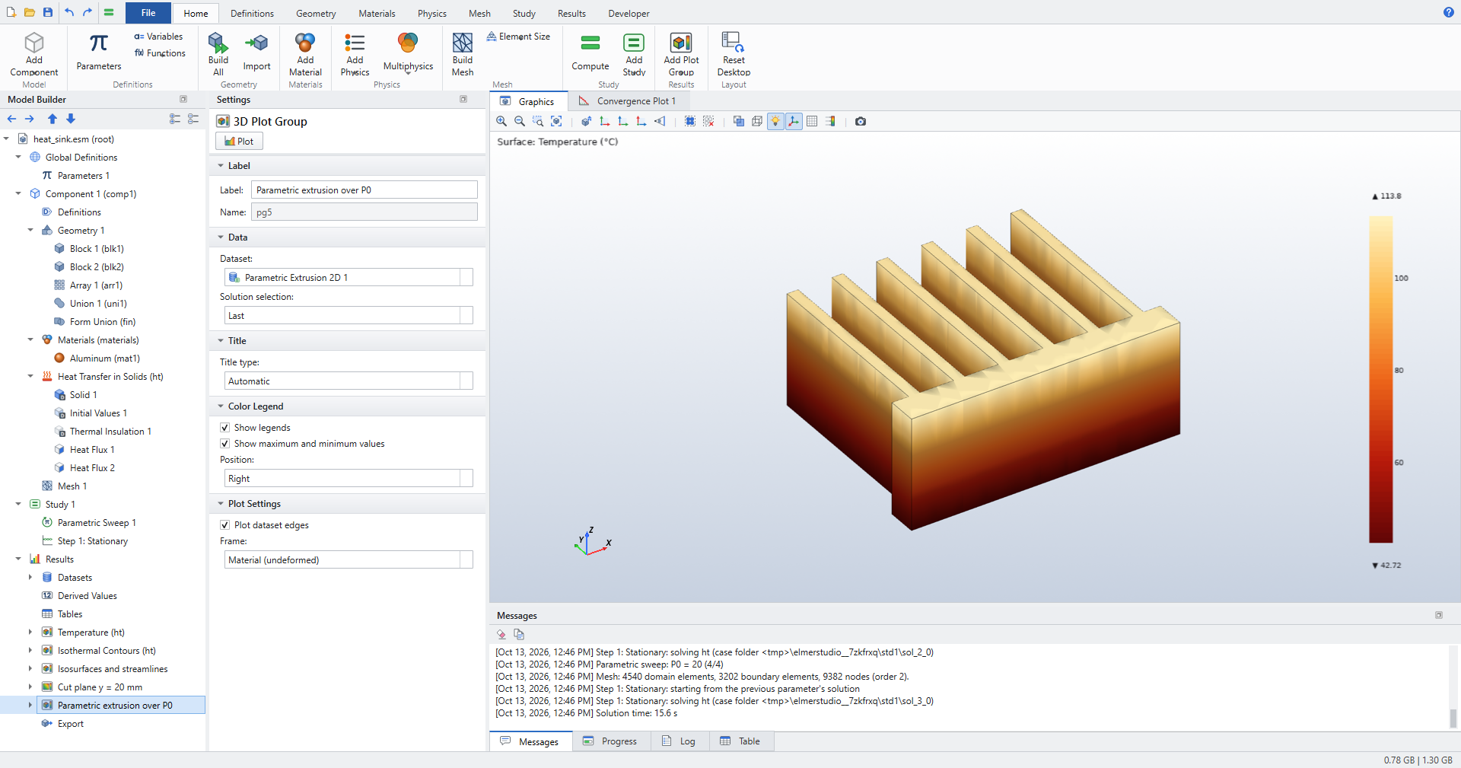This screenshot has height=768, width=1461.
Task: Take an image snapshot with camera icon
Action: pyautogui.click(x=861, y=121)
